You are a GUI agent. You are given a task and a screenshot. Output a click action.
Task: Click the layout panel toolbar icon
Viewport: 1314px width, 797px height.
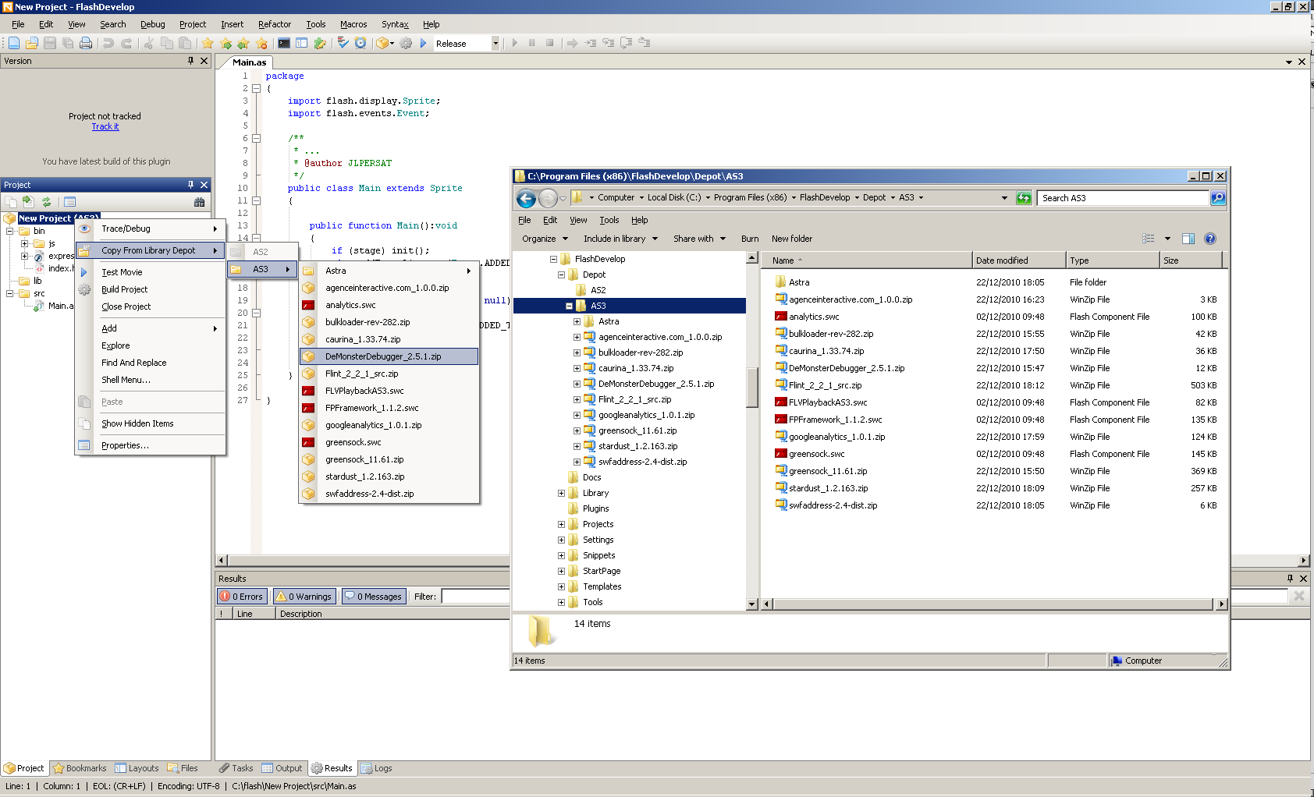(302, 44)
